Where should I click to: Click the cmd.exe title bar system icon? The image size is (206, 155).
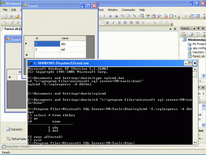click(31, 63)
